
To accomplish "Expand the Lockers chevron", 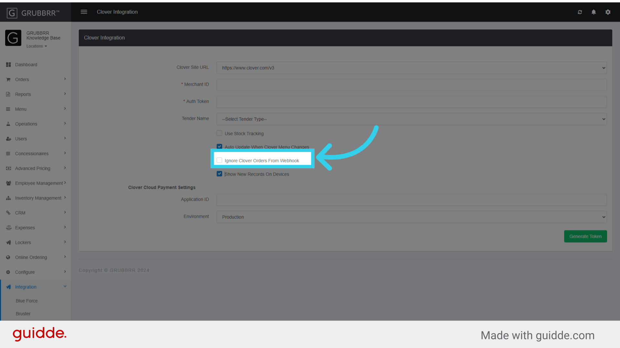I will pos(65,242).
